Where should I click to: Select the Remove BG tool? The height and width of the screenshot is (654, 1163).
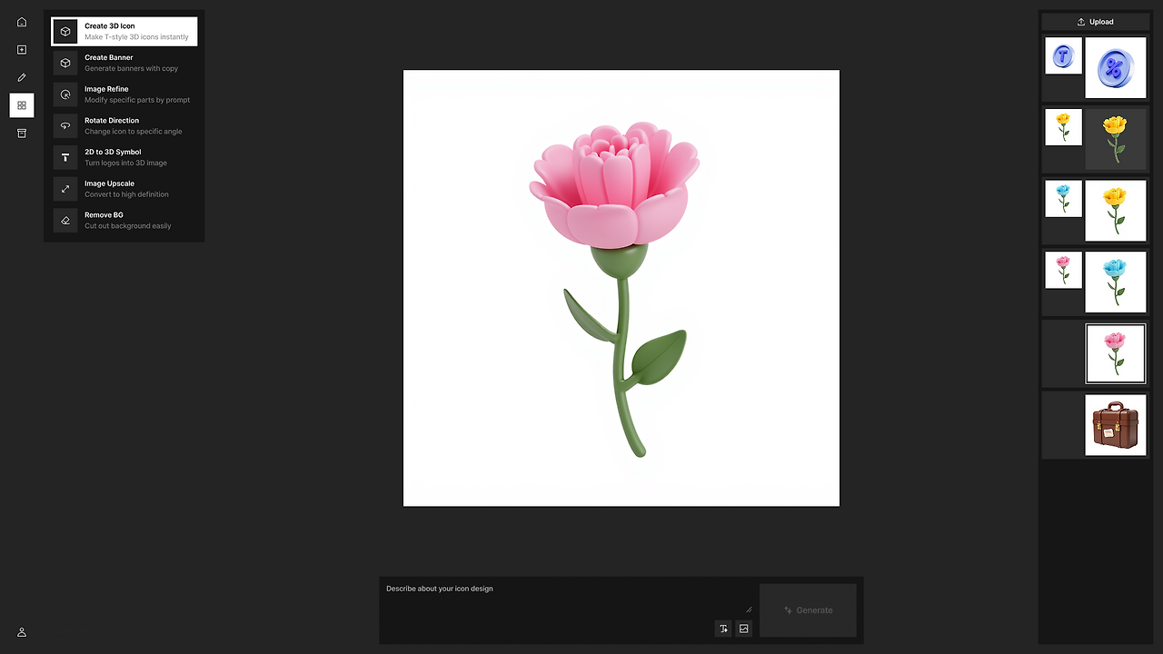[124, 220]
